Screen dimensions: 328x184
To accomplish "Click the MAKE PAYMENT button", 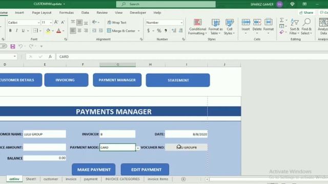I will 93,170.
